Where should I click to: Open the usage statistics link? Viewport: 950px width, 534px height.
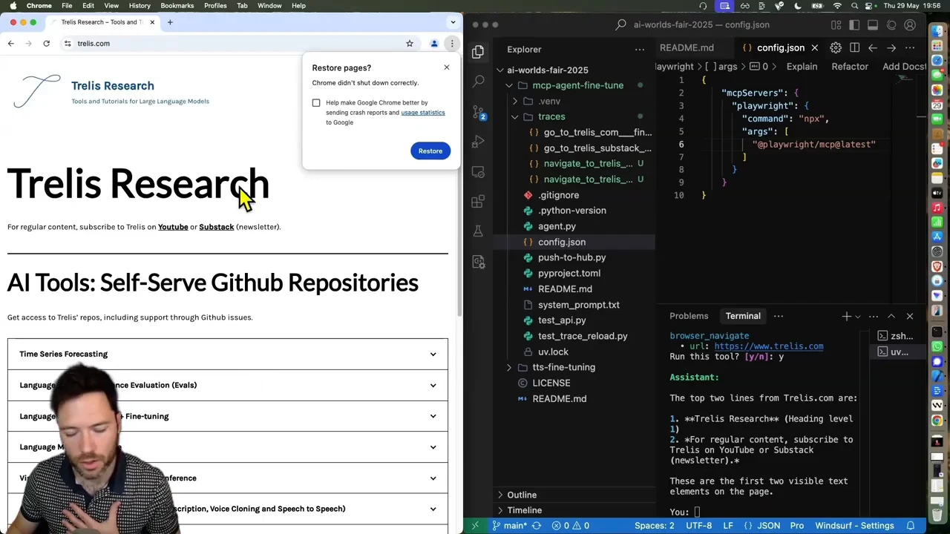pyautogui.click(x=423, y=113)
